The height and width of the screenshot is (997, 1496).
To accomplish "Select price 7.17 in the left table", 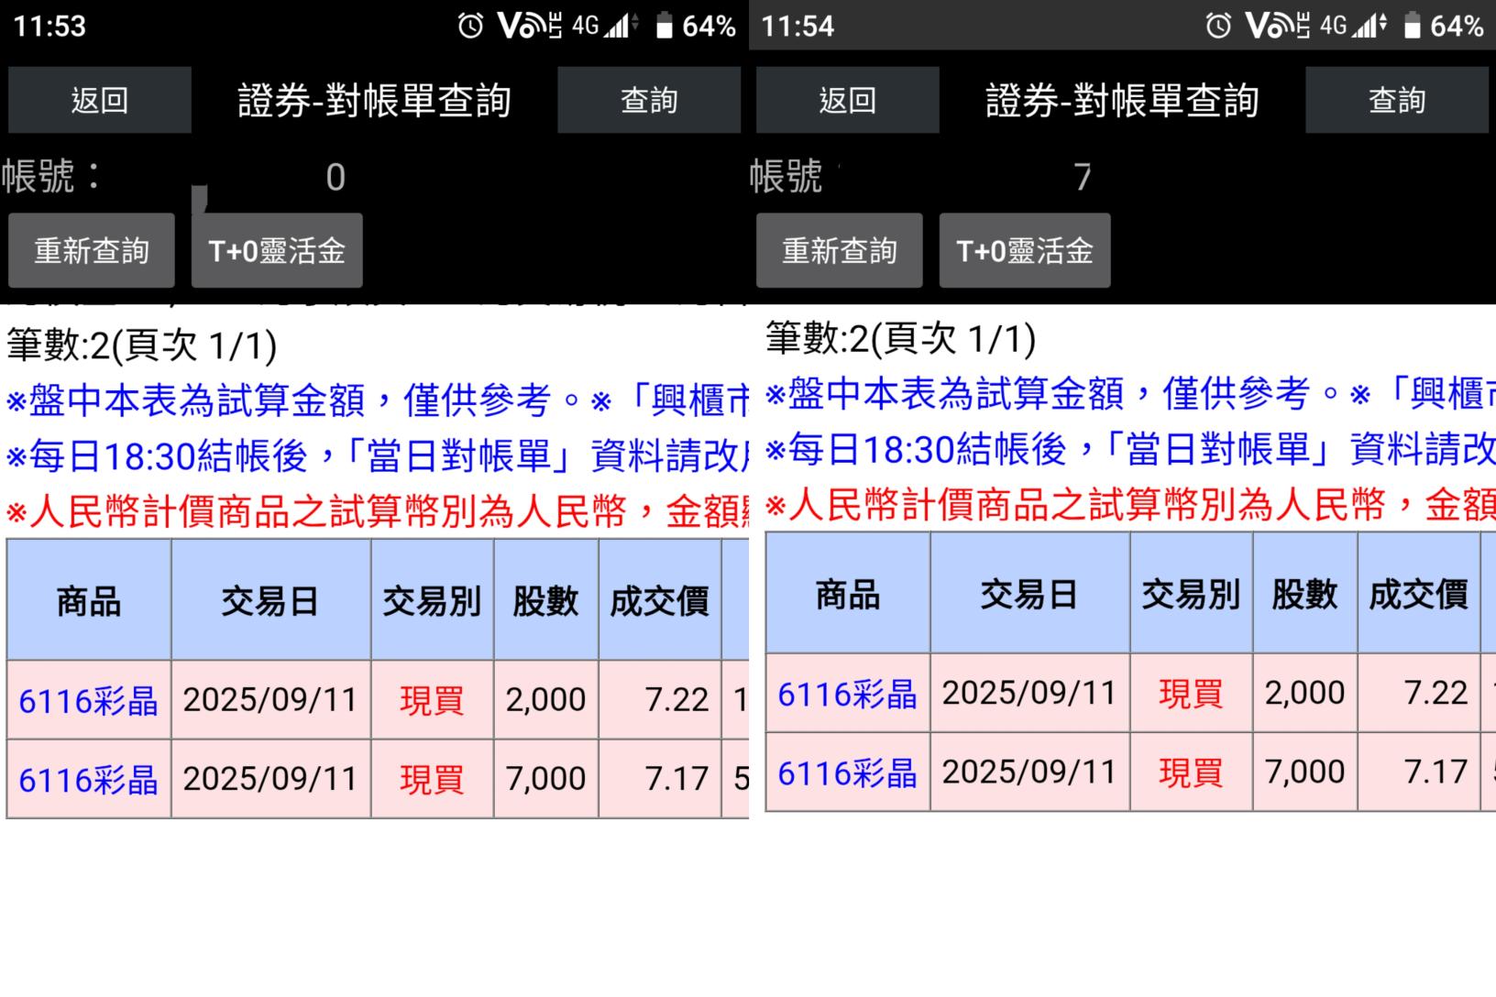I will pos(660,779).
